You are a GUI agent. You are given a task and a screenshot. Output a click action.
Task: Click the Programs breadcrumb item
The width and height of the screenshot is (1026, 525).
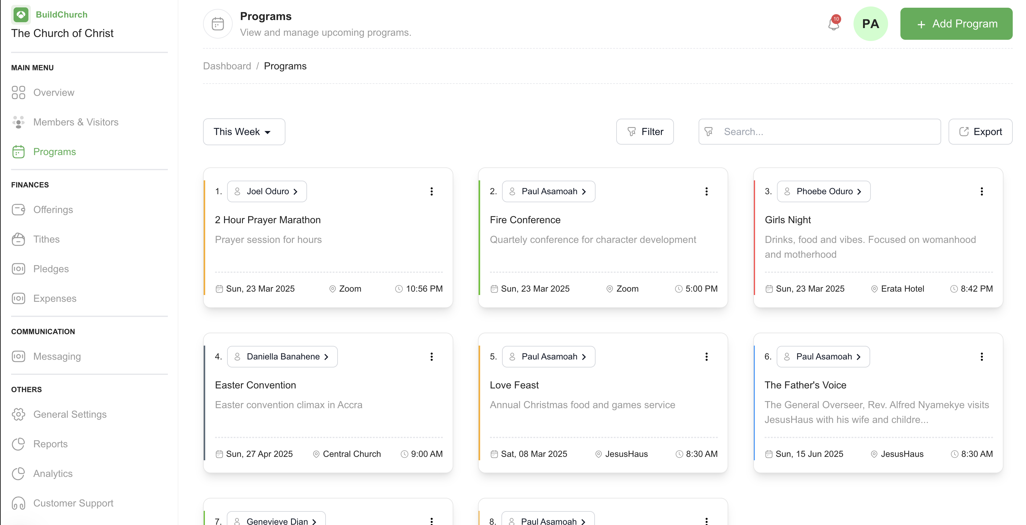click(285, 66)
